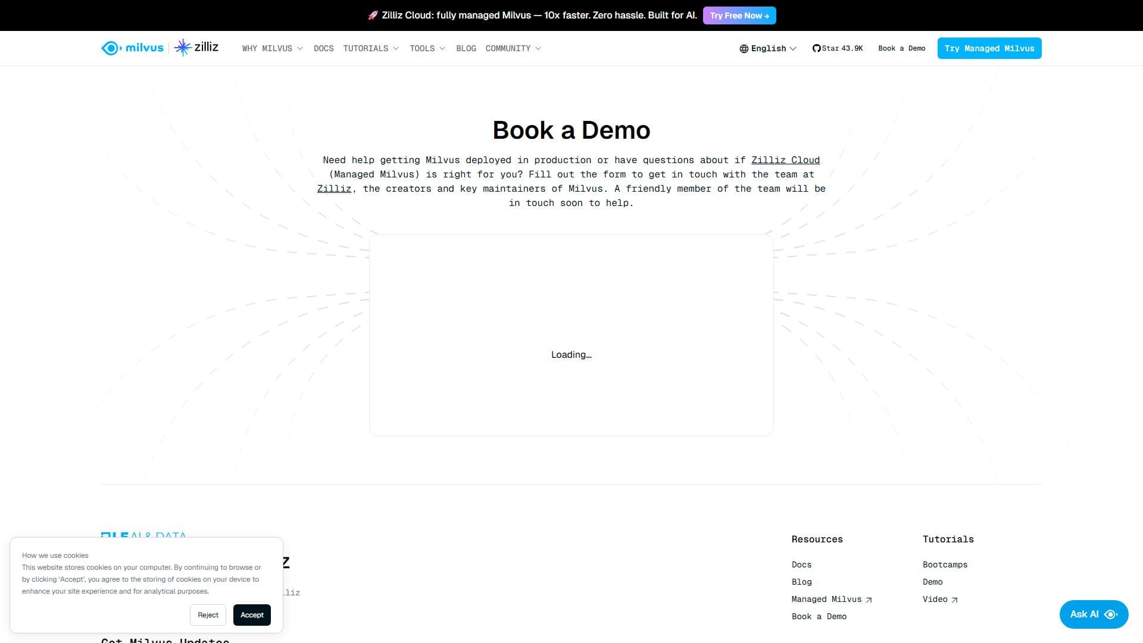Viewport: 1143px width, 643px height.
Task: Click the eye icon in Ask AI button
Action: [1111, 614]
